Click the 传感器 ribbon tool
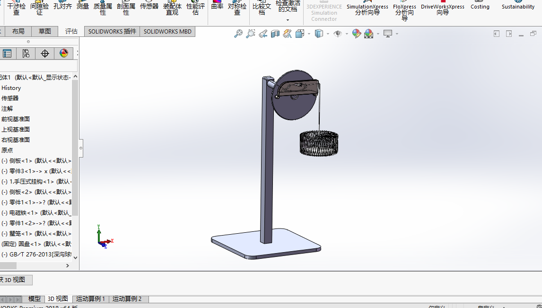The image size is (542, 308). 149,6
